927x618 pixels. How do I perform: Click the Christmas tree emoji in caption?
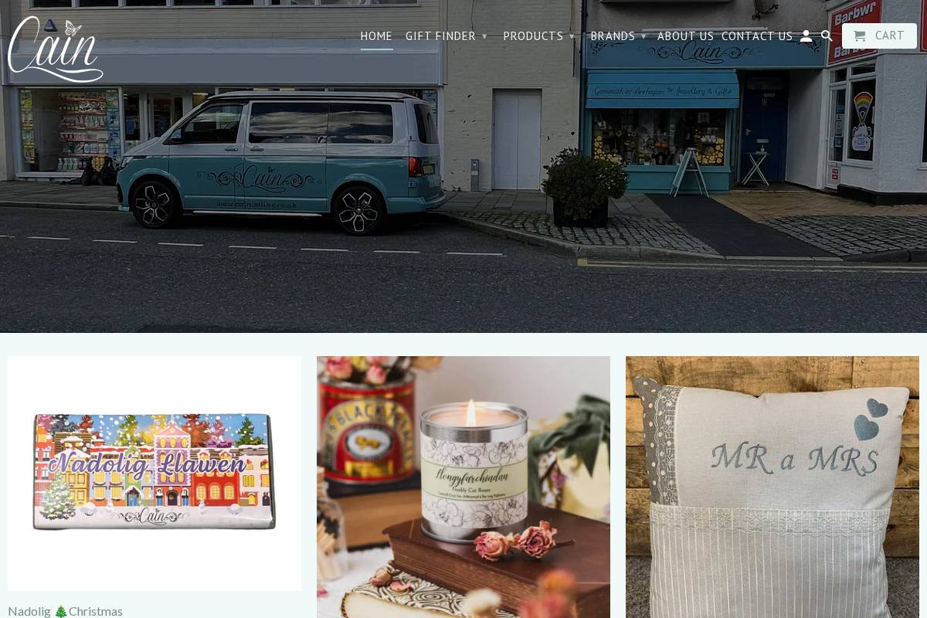click(61, 611)
